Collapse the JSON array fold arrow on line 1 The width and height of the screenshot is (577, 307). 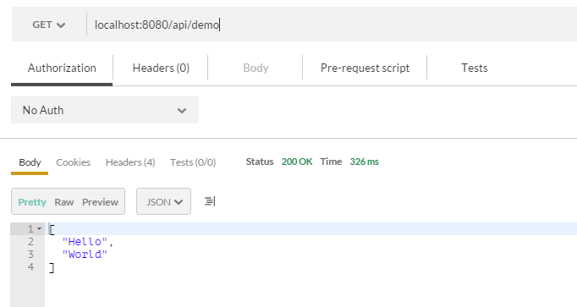[x=40, y=229]
